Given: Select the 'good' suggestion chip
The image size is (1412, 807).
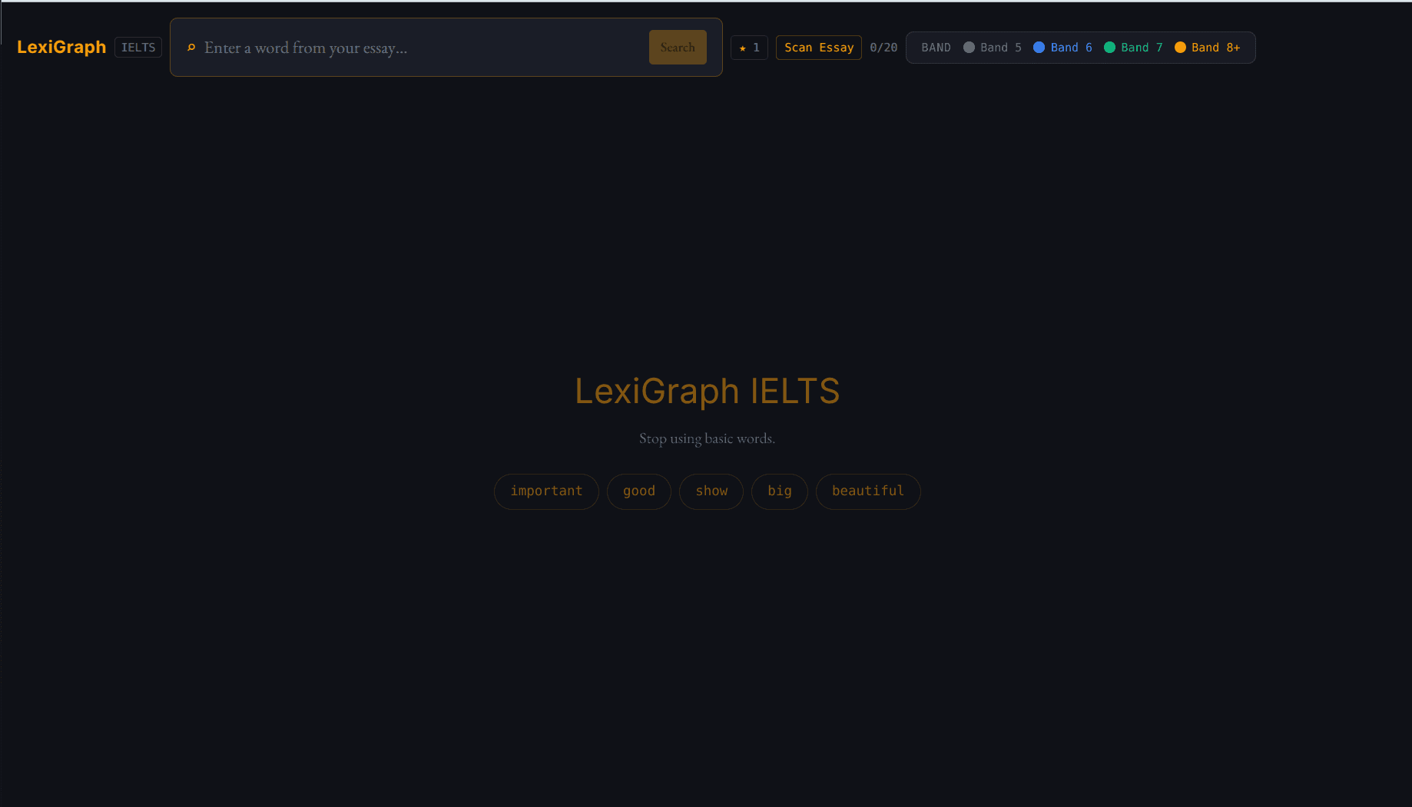Looking at the screenshot, I should click(x=639, y=491).
